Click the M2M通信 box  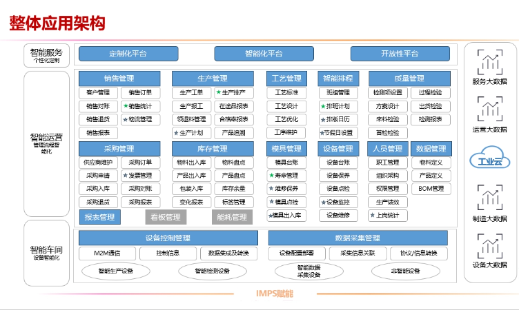(107, 254)
